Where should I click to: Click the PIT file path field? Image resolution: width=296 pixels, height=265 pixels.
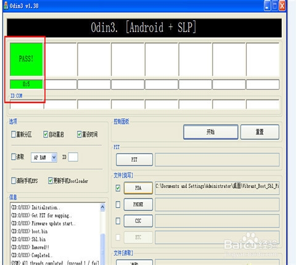click(217, 160)
